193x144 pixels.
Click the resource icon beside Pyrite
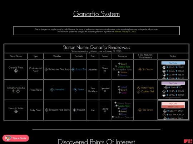[119, 114]
